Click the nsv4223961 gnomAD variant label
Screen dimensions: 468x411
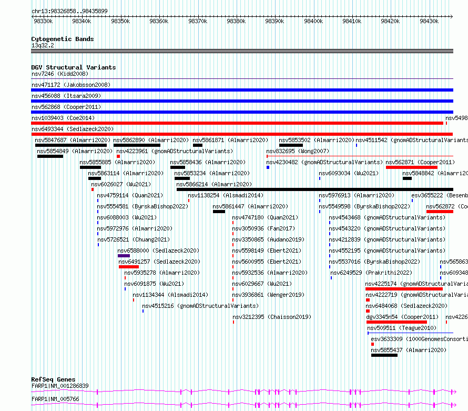point(175,151)
